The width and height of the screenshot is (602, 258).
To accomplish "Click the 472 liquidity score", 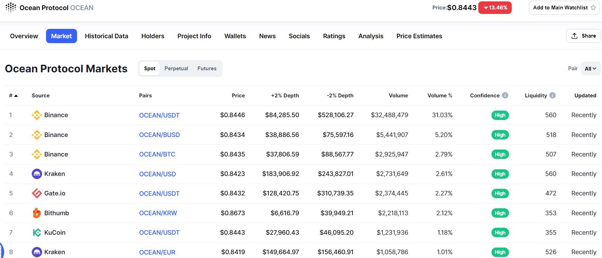I will click(551, 193).
